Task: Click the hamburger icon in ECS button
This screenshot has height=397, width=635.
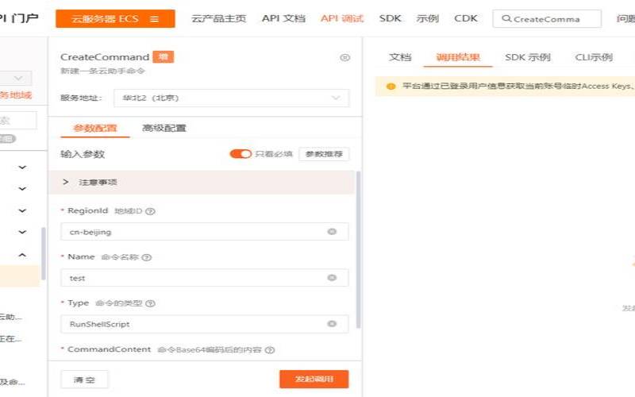Action: click(x=154, y=19)
